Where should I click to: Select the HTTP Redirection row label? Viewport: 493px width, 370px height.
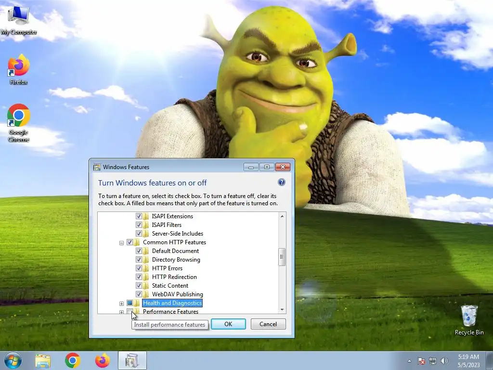[174, 277]
